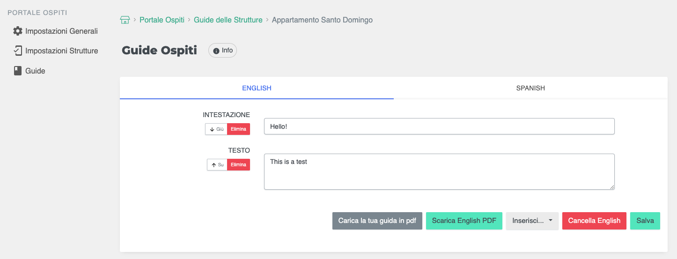Click Carica la tua guida in pdf
The height and width of the screenshot is (259, 677).
pyautogui.click(x=377, y=221)
